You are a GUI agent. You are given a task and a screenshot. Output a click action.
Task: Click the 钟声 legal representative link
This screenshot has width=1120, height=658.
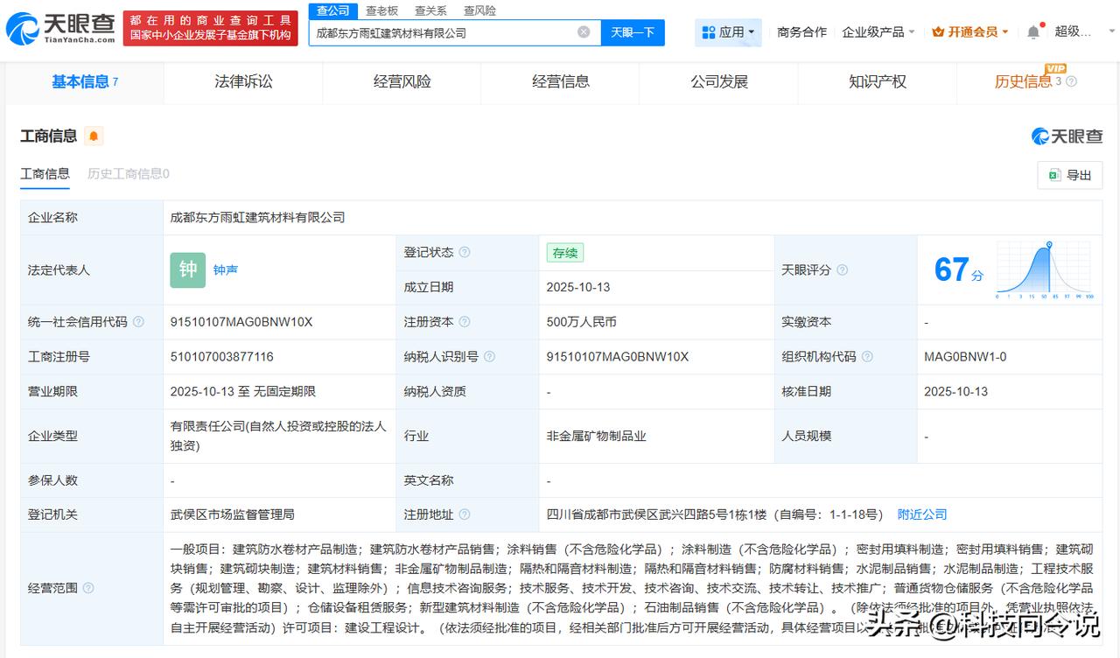click(x=226, y=270)
